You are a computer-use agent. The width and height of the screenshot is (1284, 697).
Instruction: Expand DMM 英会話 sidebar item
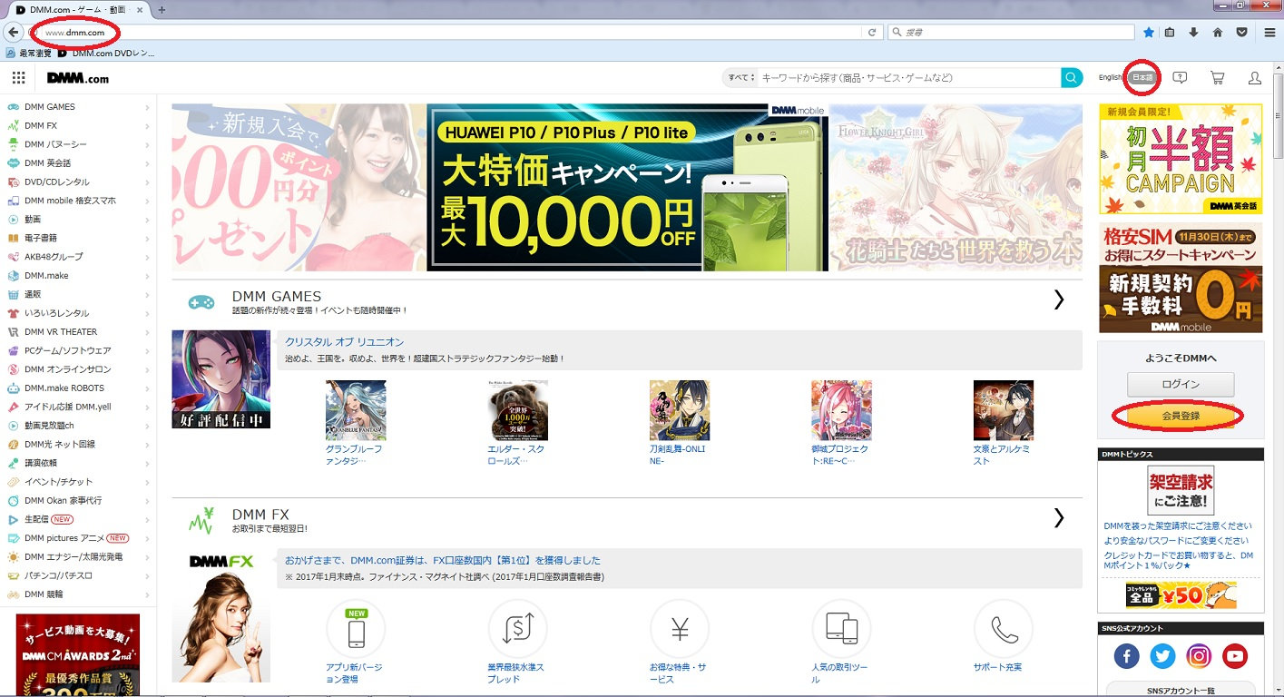147,163
